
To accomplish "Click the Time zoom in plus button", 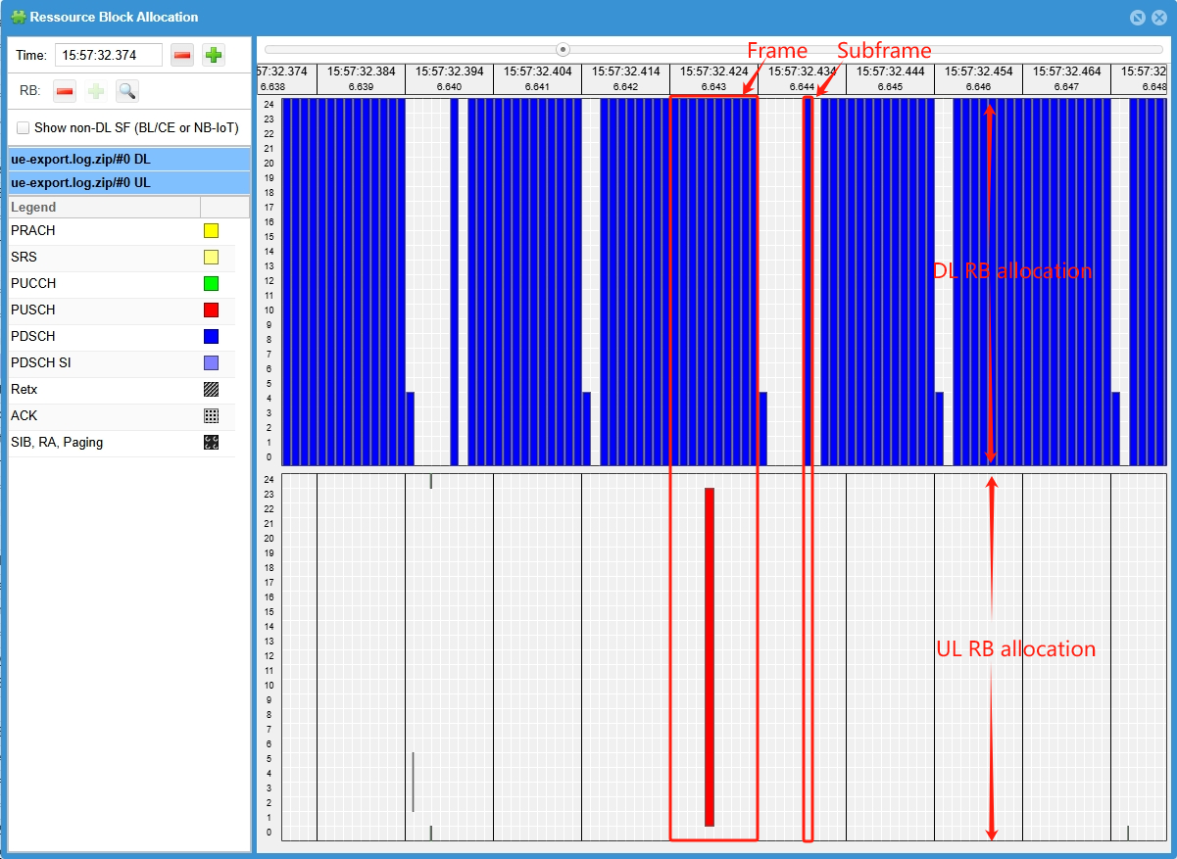I will [x=214, y=55].
